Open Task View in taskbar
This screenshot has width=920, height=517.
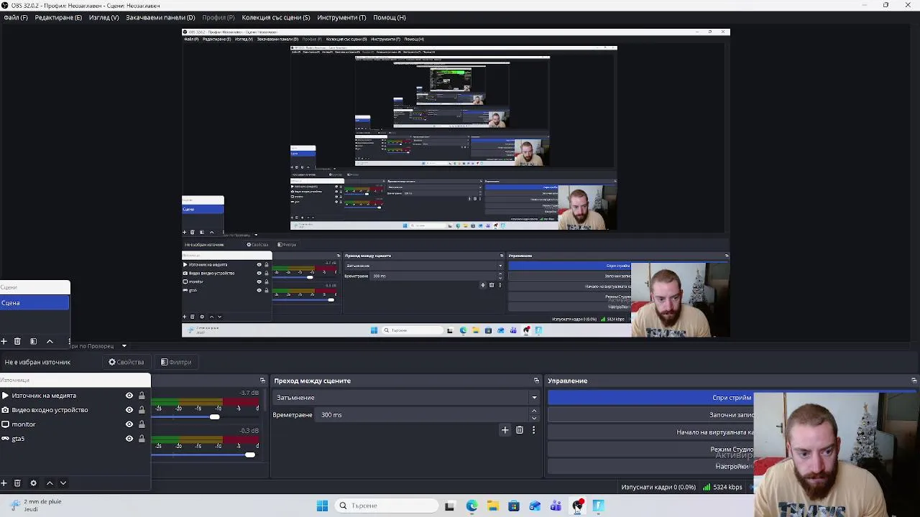450,506
